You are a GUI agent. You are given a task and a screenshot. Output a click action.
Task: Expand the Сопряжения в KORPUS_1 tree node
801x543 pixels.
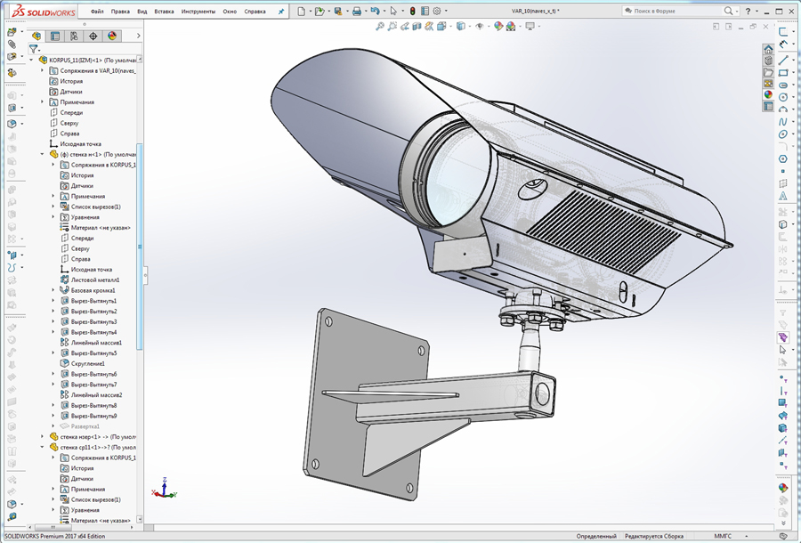coord(53,164)
